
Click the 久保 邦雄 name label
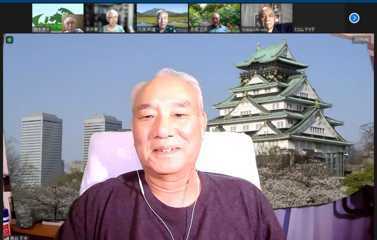click(147, 29)
